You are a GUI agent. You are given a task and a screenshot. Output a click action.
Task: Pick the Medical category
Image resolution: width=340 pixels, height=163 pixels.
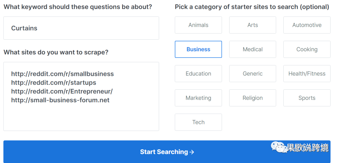pyautogui.click(x=252, y=49)
